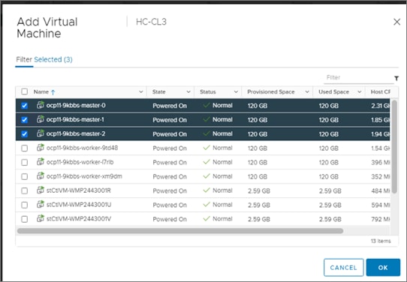Click ocp11-9kbbs-master-2 name text
Viewport: 407px width, 282px height.
(76, 133)
